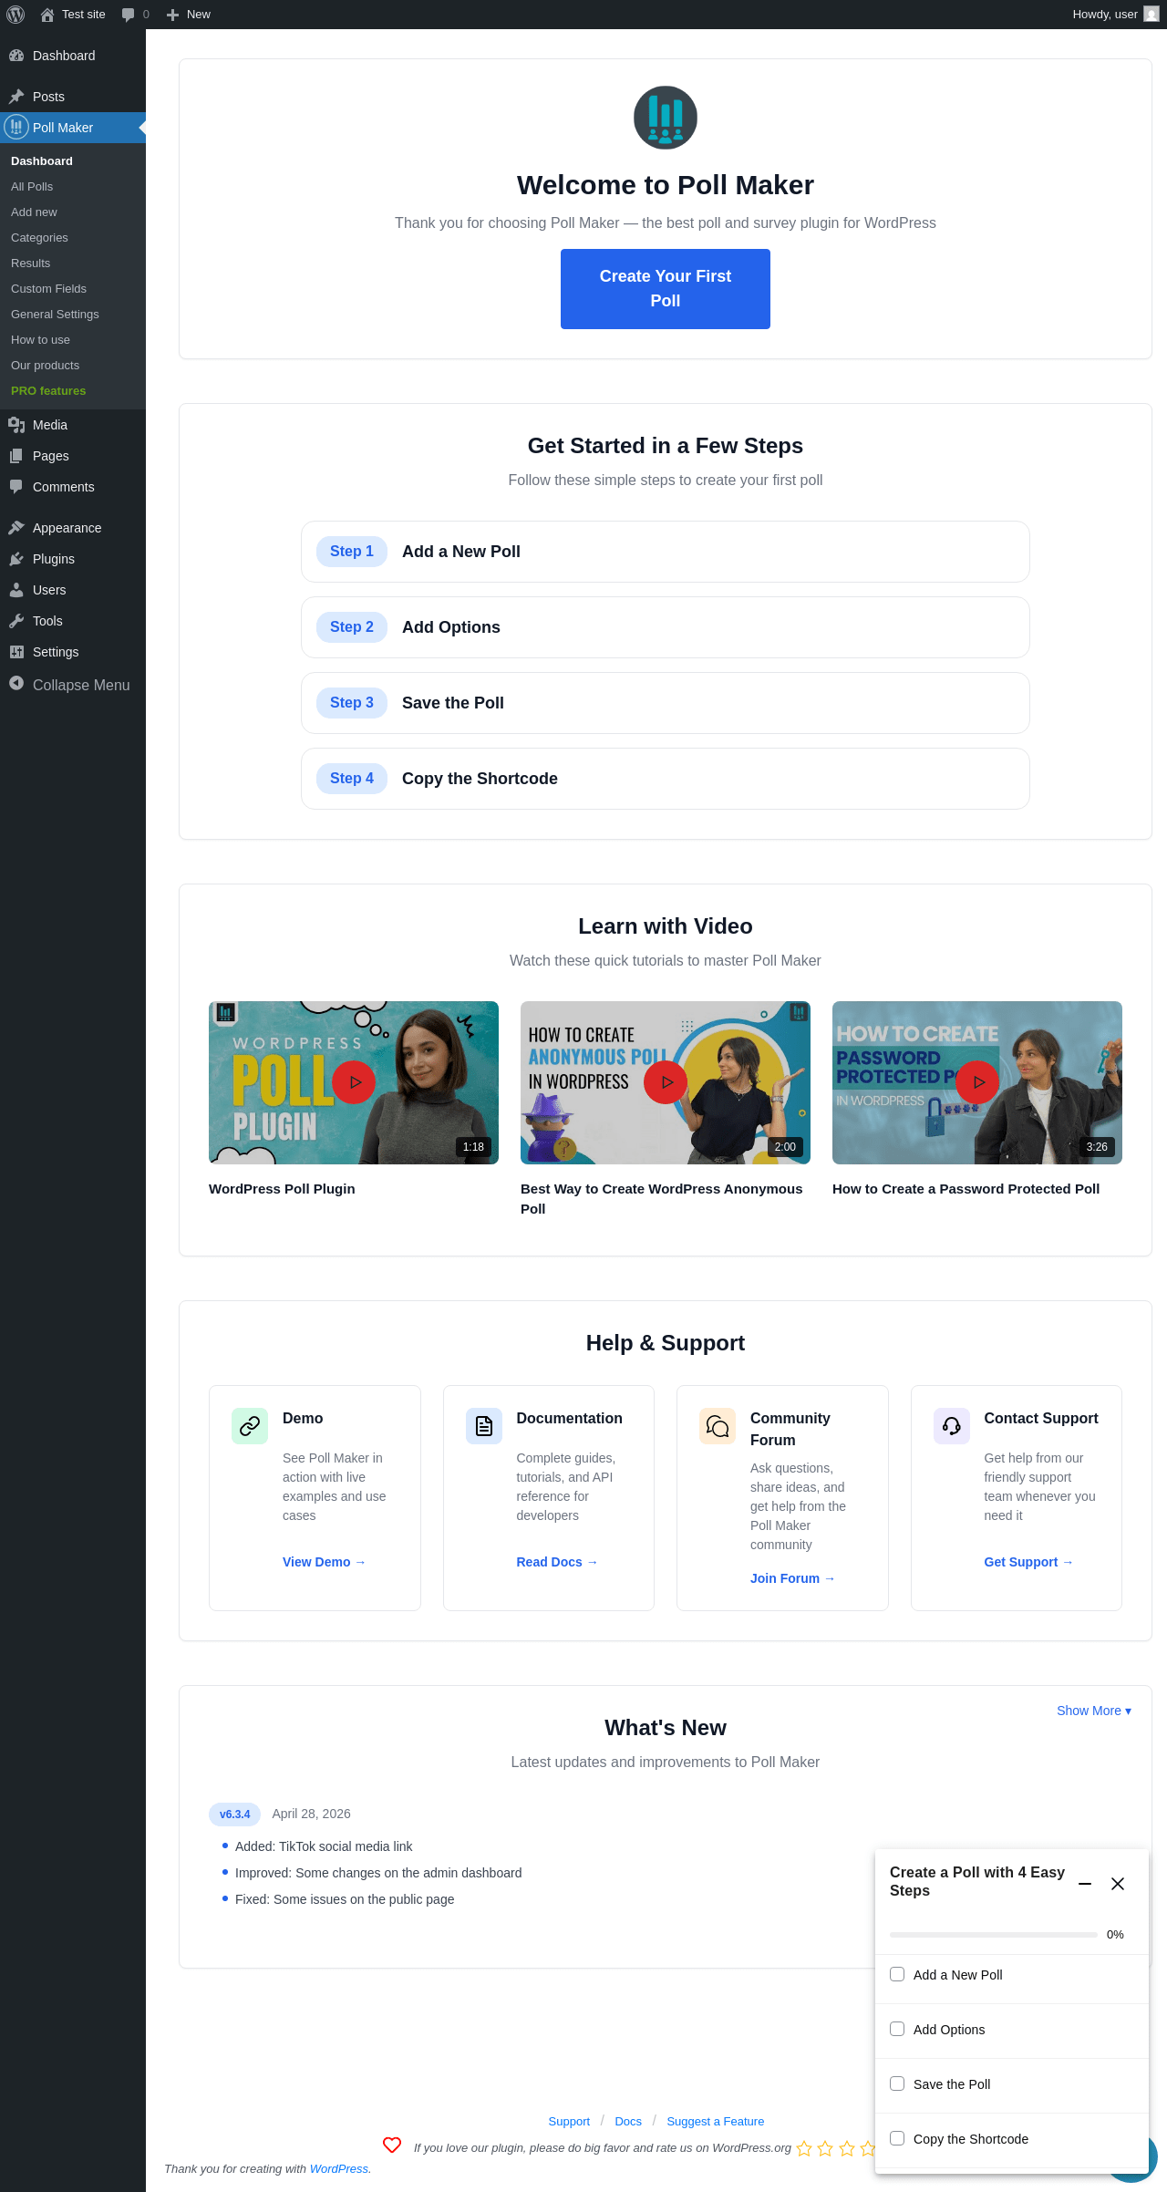The image size is (1167, 2192).
Task: Minimize the Create a Poll steps popup
Action: click(1085, 1884)
